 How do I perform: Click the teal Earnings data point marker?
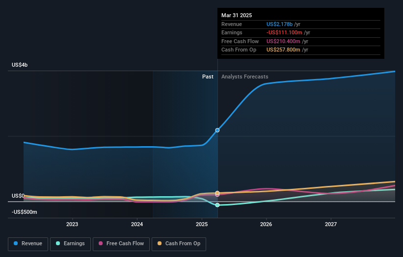(x=217, y=205)
